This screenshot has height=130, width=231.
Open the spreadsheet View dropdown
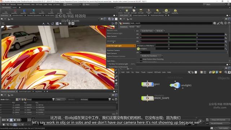click(61, 100)
